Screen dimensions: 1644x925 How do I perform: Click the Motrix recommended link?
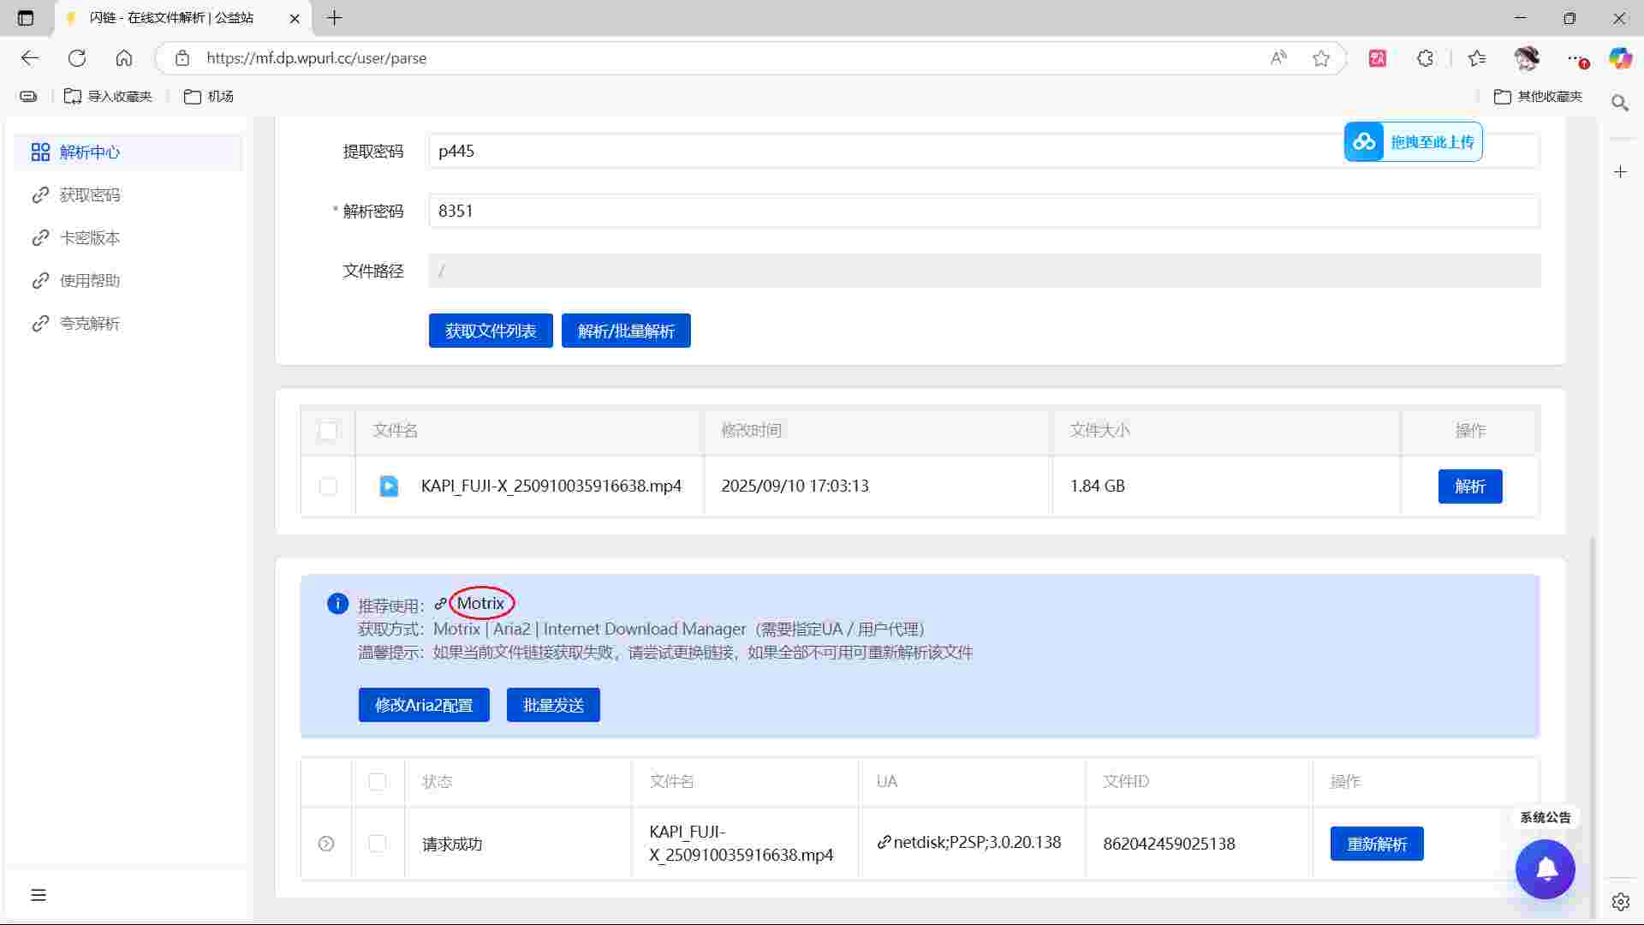click(480, 604)
